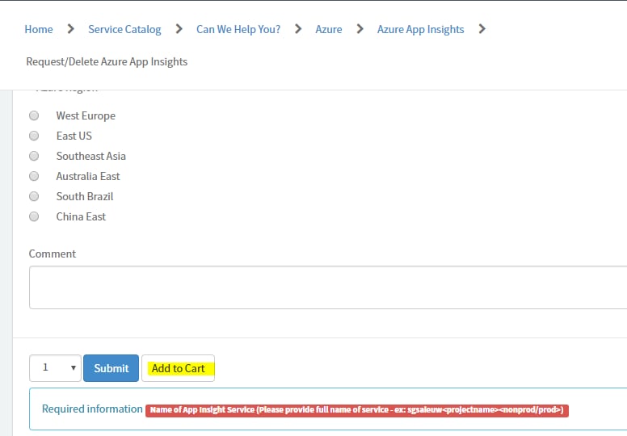Click the red required field name badge
The image size is (627, 436).
(x=357, y=410)
